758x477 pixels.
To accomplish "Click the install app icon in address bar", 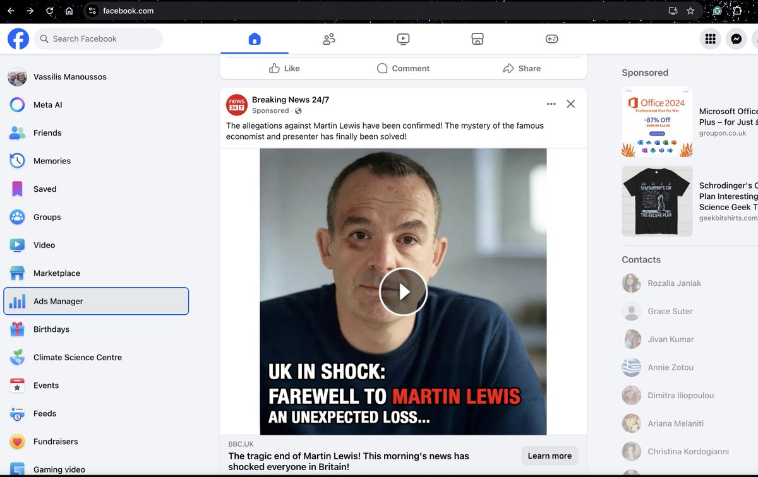I will 673,11.
